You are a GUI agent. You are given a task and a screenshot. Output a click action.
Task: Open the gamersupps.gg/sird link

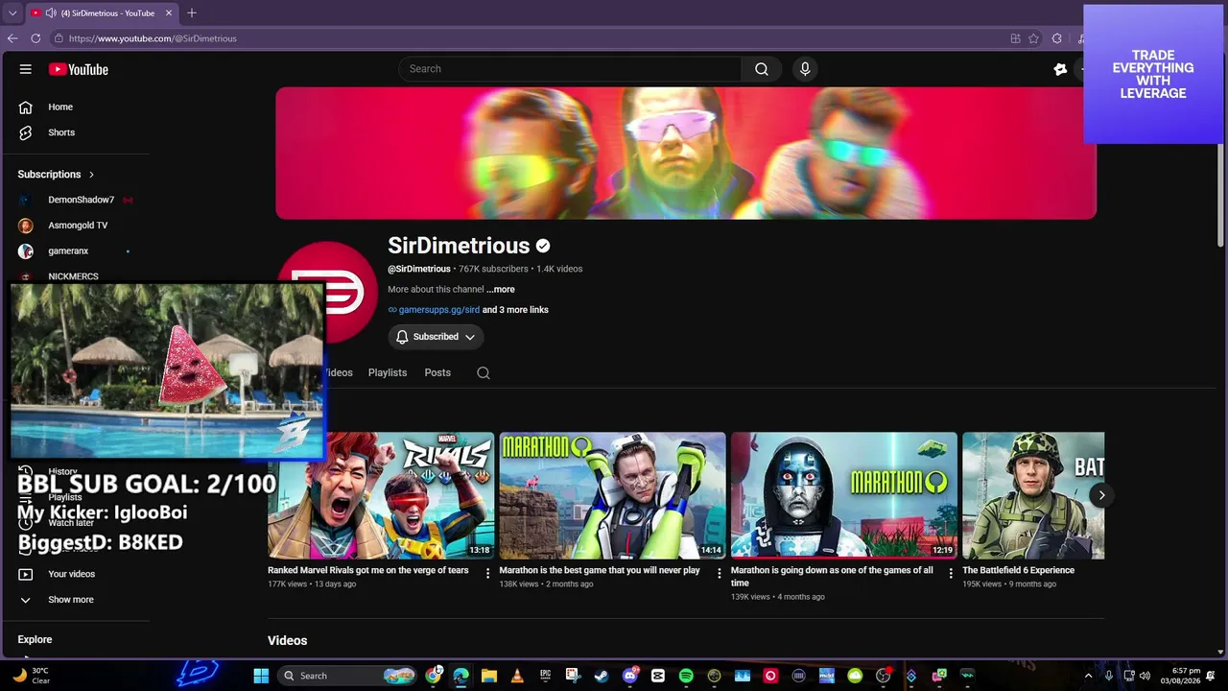(x=438, y=310)
